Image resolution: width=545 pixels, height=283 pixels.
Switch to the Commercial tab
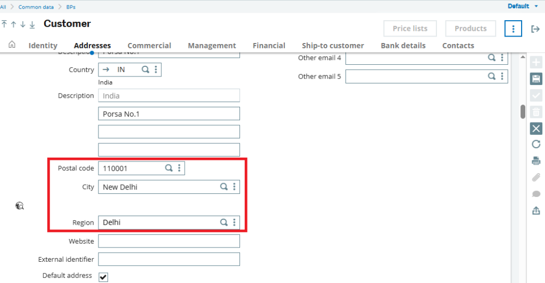(x=149, y=46)
